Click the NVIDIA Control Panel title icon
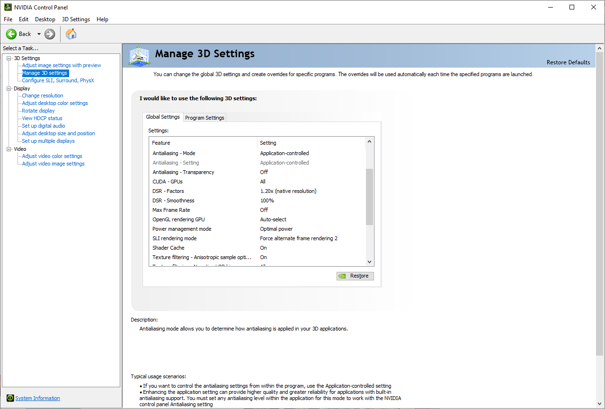 point(8,7)
